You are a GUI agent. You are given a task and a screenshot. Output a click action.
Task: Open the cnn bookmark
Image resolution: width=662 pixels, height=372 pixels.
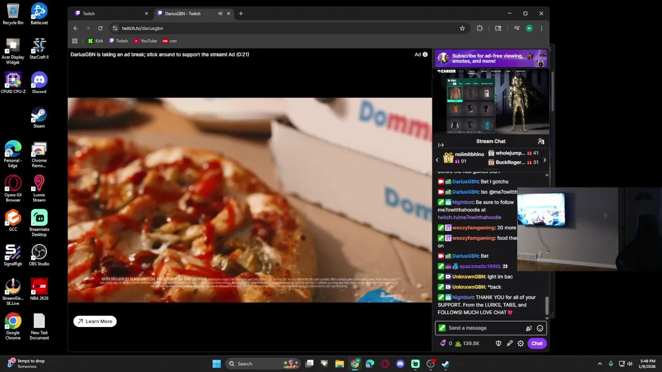coord(170,41)
